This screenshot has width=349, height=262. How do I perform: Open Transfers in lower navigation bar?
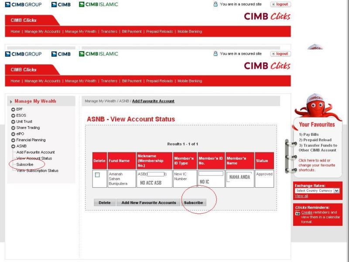(109, 81)
